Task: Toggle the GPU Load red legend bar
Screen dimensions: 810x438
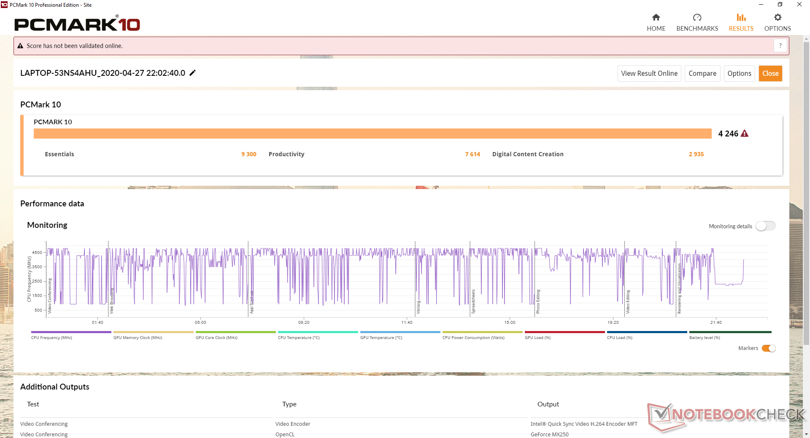Action: point(564,332)
